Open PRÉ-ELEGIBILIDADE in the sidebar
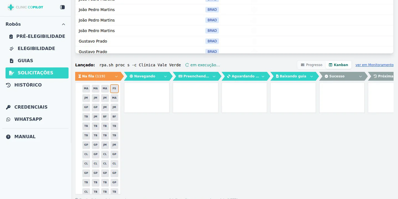Image resolution: width=398 pixels, height=199 pixels. pos(37,36)
